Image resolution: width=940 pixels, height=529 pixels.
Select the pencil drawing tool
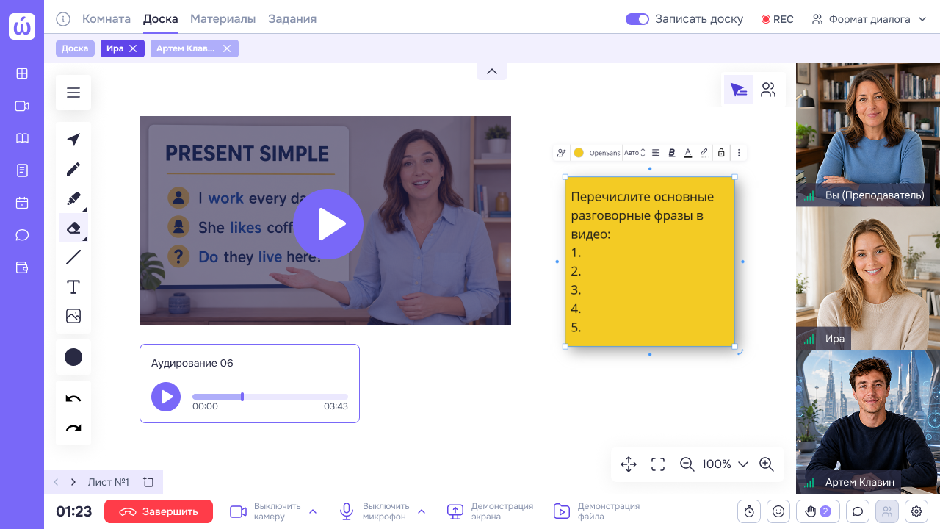73,169
